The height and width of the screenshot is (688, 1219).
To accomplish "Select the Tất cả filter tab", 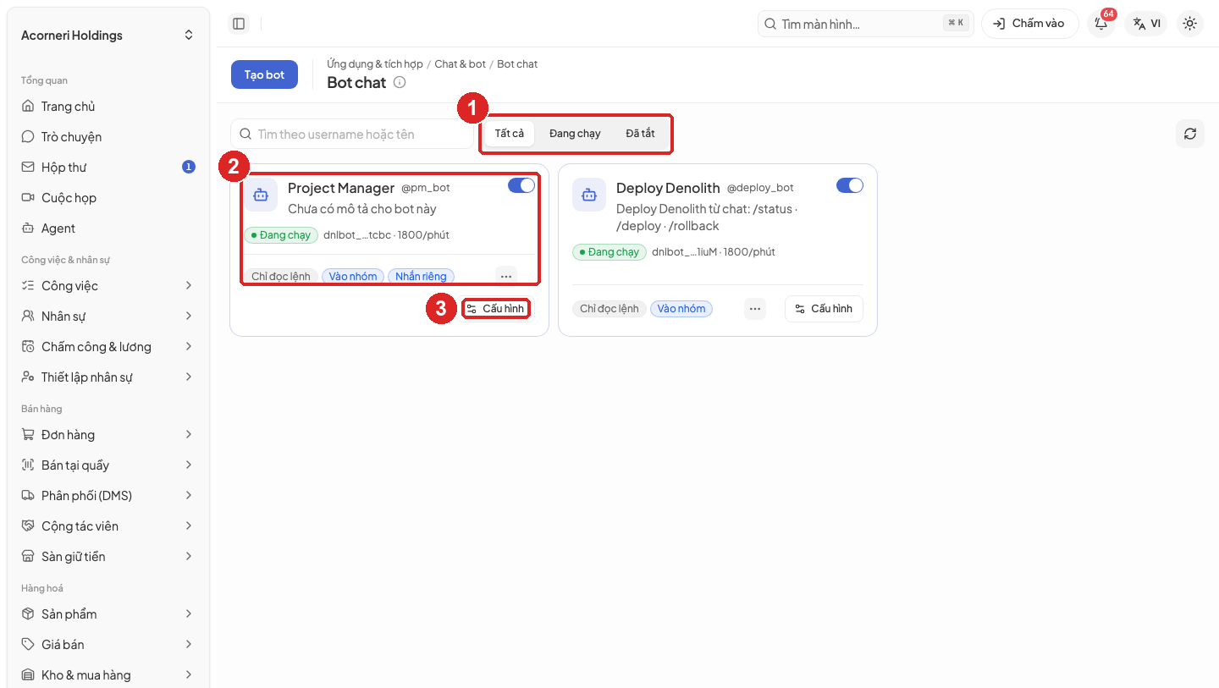I will (510, 134).
